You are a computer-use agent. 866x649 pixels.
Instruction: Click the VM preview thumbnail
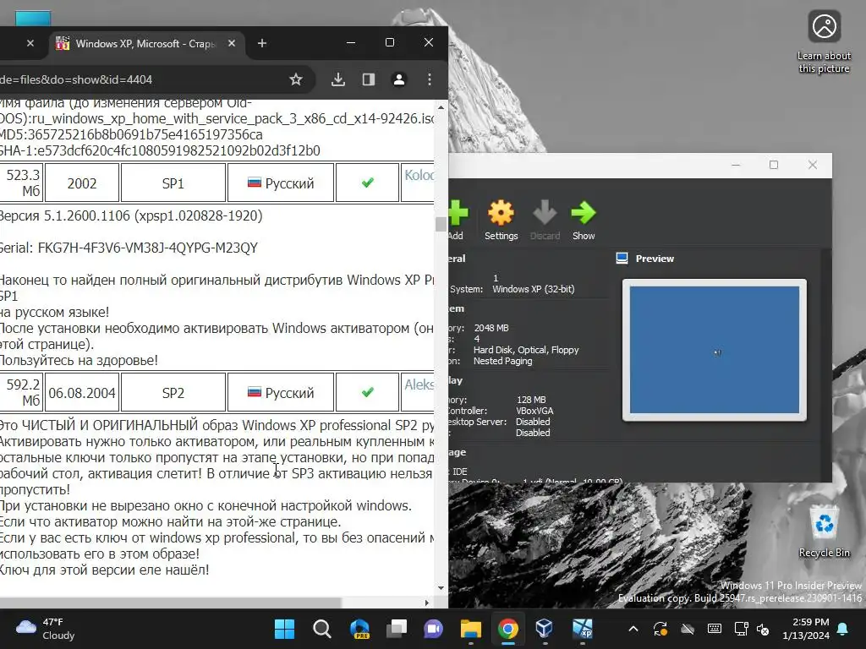point(714,350)
